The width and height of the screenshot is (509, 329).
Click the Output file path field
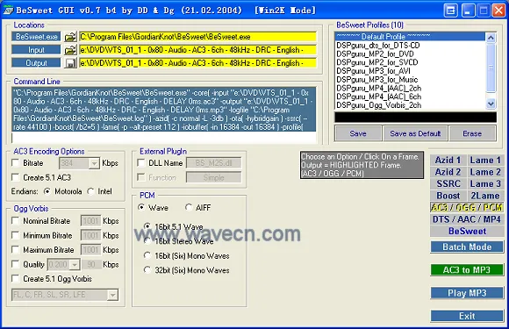click(x=197, y=63)
